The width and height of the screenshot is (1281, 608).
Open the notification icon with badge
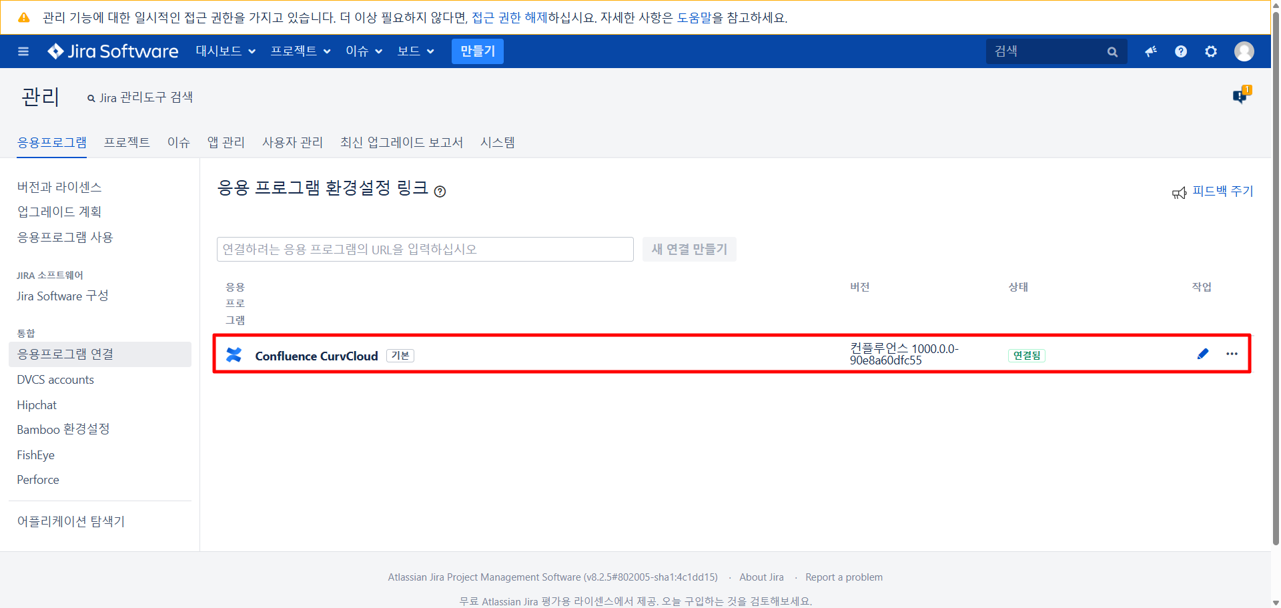(1241, 95)
